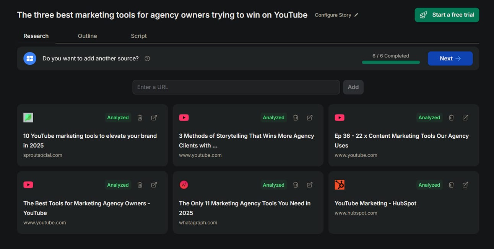Click the Analyzed badge on '3 Methods of Storytelling' card
The height and width of the screenshot is (249, 494).
(x=273, y=118)
